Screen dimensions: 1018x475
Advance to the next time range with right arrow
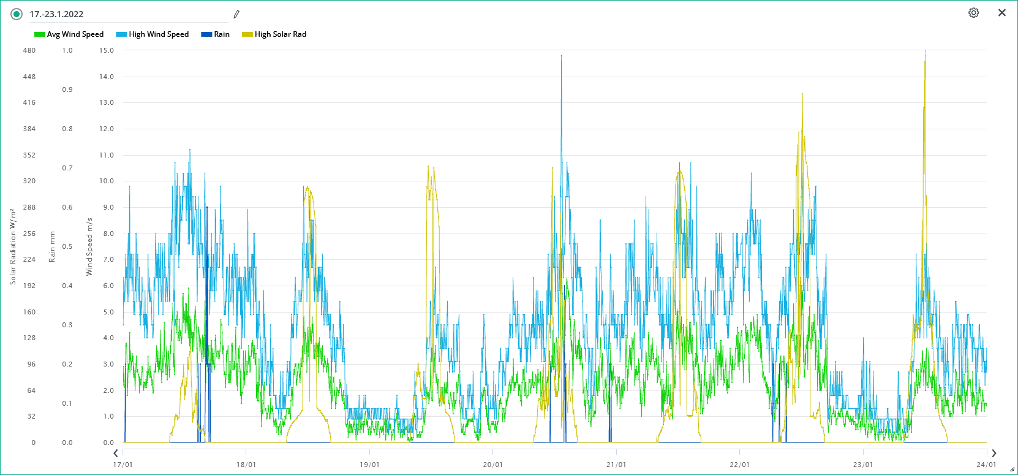[994, 454]
